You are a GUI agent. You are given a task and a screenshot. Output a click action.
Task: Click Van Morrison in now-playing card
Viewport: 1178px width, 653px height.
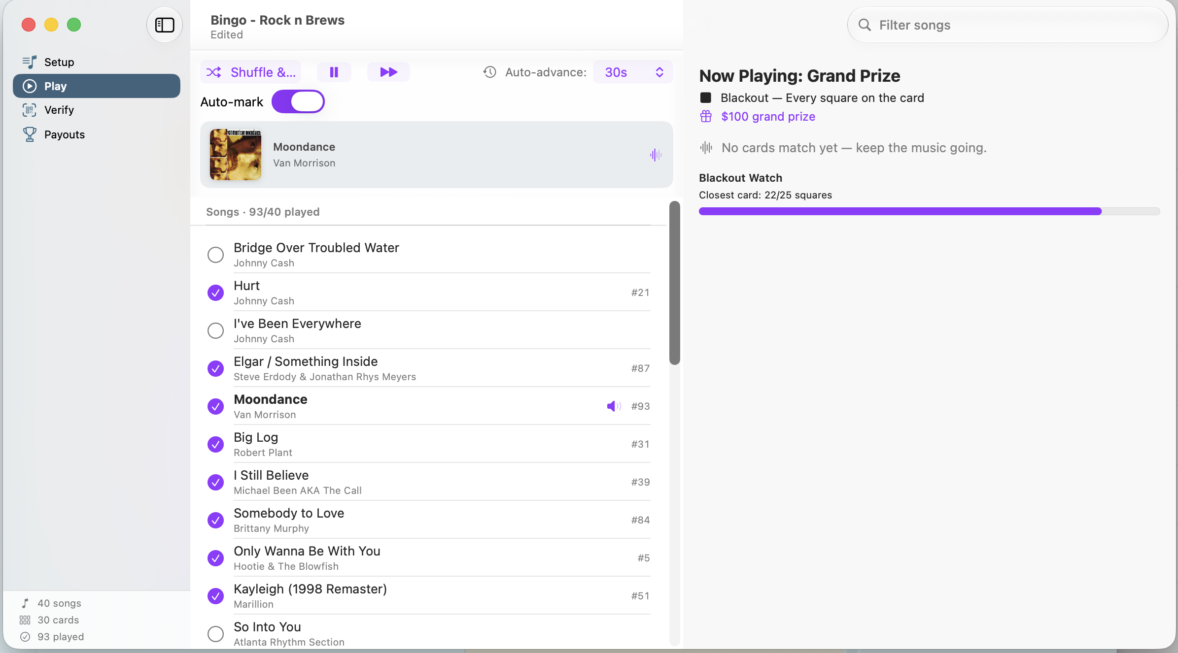(x=304, y=163)
